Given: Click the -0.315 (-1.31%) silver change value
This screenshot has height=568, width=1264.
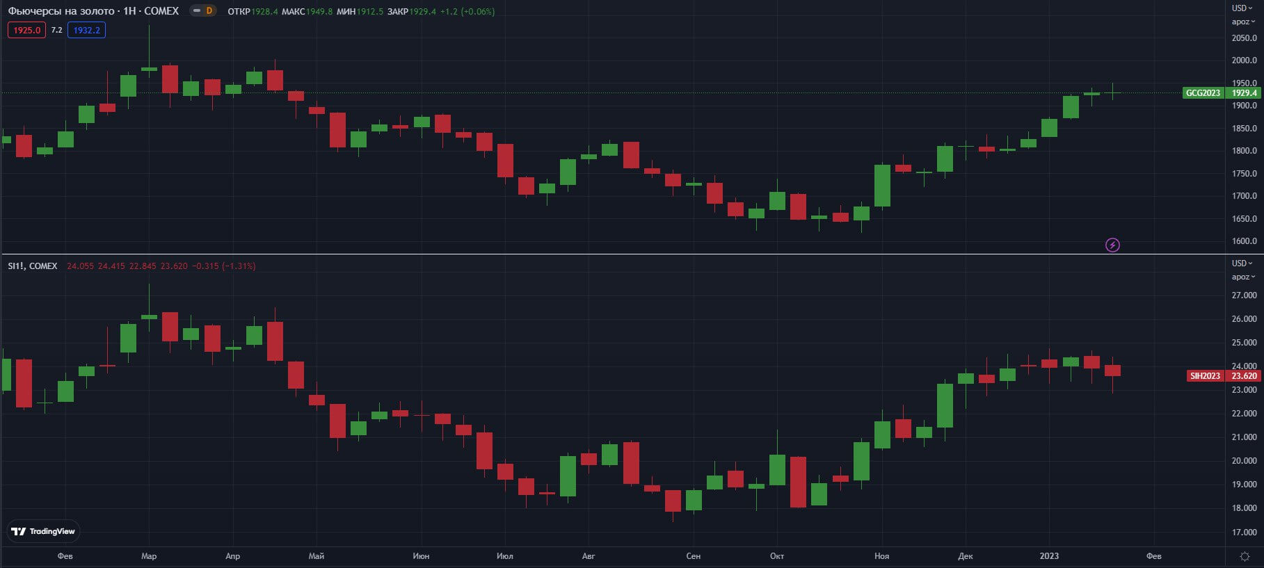Looking at the screenshot, I should click(x=223, y=266).
